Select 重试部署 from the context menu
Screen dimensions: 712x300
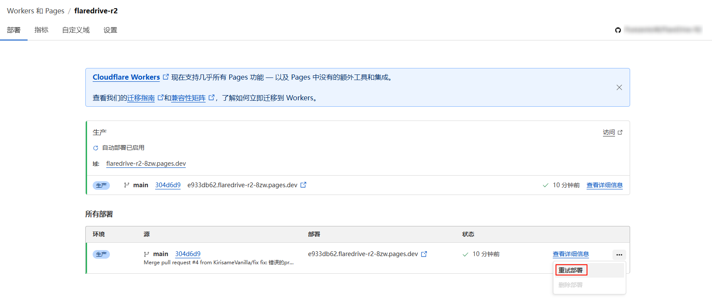(x=571, y=270)
